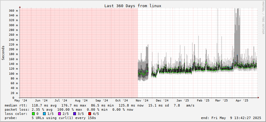Click the 360 m y-axis tick label
The image size is (266, 122).
[13, 10]
